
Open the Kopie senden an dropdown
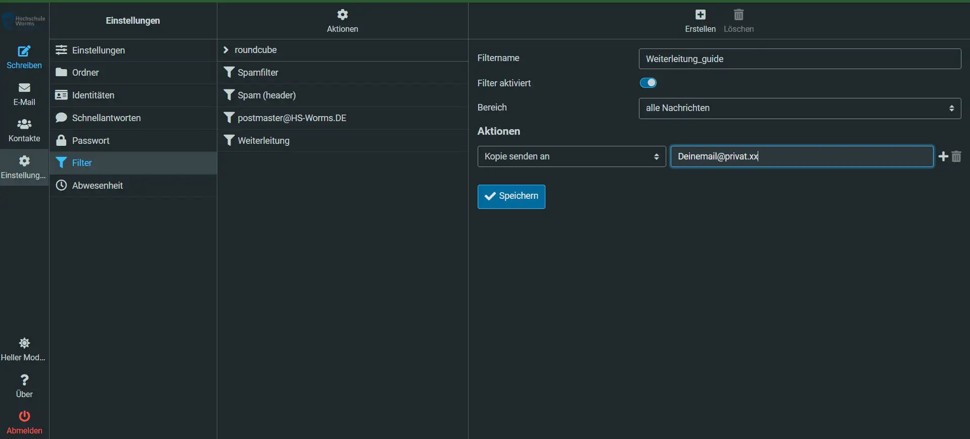pyautogui.click(x=571, y=156)
